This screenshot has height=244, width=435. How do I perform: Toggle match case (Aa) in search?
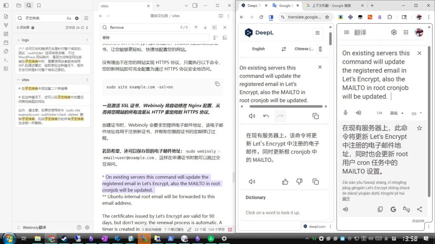(x=69, y=18)
